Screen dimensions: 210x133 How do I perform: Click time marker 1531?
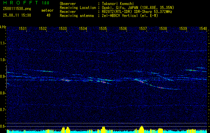point(23,28)
